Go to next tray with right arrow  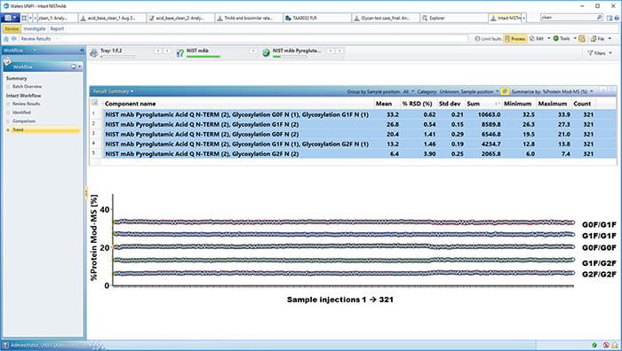(167, 51)
